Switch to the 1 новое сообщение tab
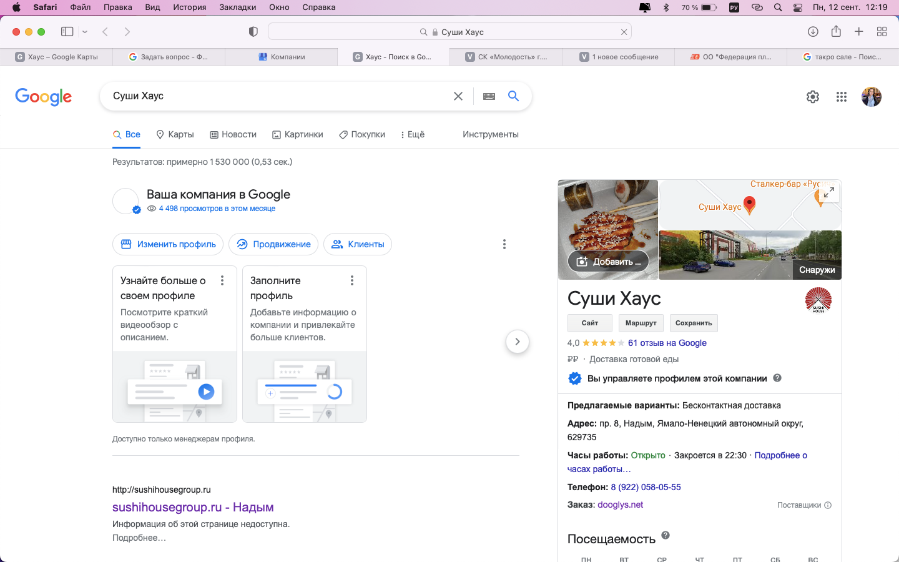Image resolution: width=899 pixels, height=562 pixels. point(618,57)
